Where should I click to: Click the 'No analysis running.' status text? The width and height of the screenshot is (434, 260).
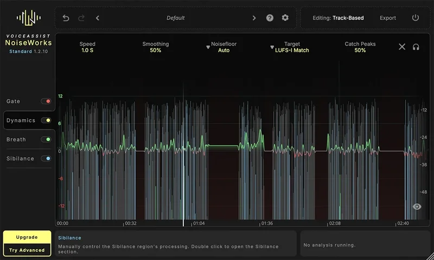[329, 245]
